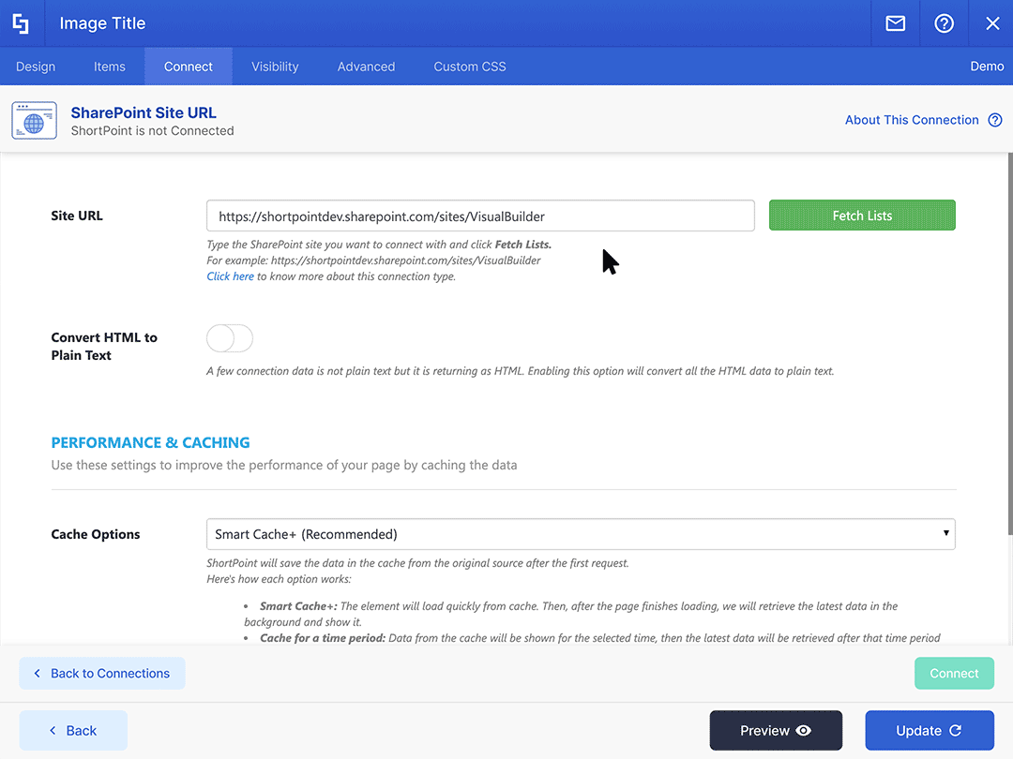Click the ShortPoint logo in the top bar
This screenshot has width=1013, height=759.
point(21,22)
